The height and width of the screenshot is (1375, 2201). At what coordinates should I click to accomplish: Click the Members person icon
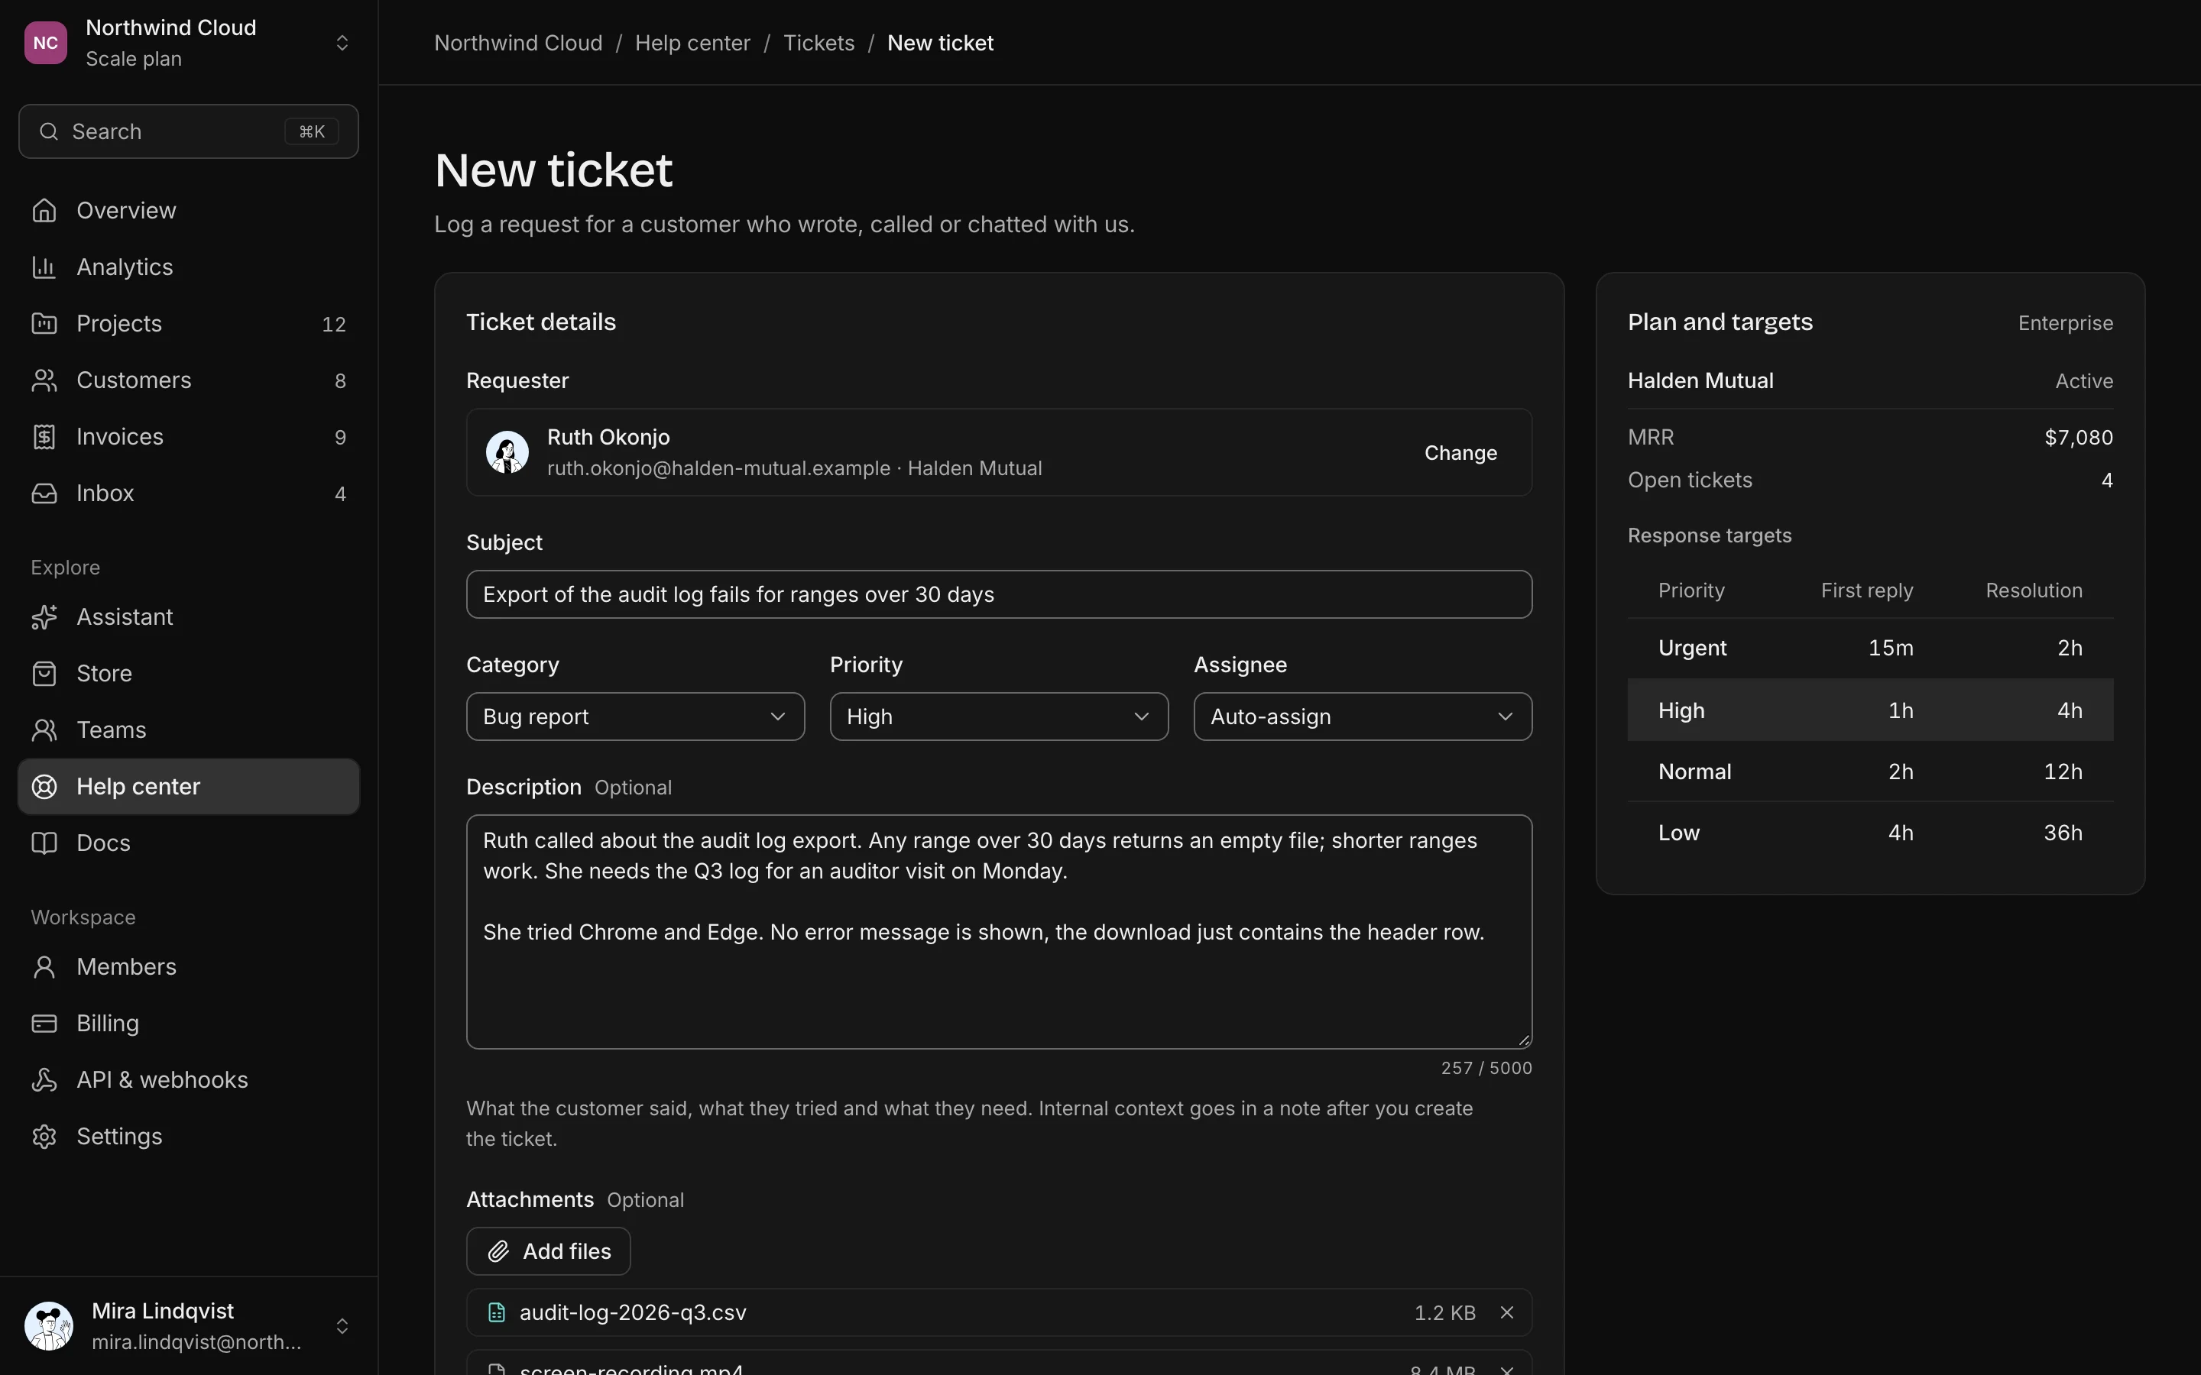pyautogui.click(x=44, y=966)
